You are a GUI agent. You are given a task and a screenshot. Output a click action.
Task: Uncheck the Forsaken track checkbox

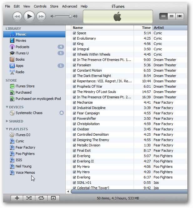[x=74, y=65]
